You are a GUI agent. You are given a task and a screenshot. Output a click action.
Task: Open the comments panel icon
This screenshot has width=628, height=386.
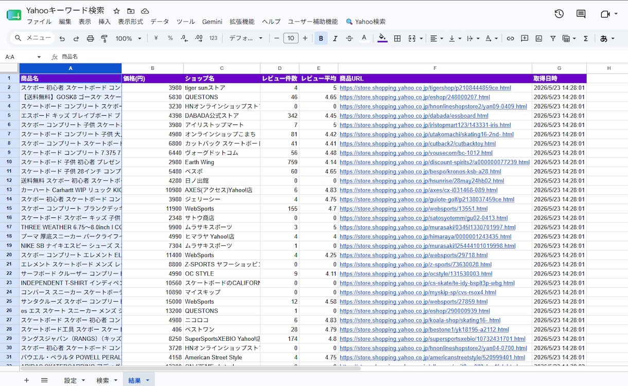tap(581, 14)
